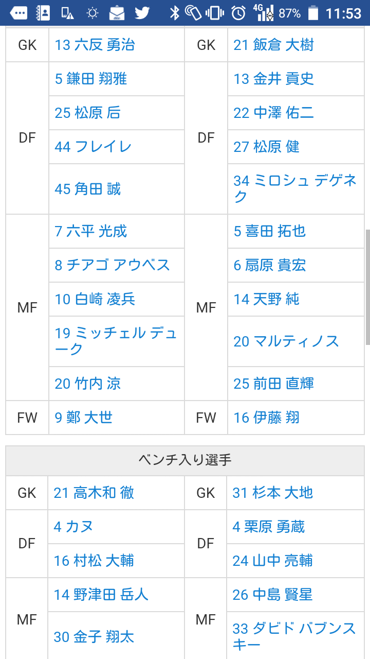Tap the Twitter bird status icon

pos(142,13)
